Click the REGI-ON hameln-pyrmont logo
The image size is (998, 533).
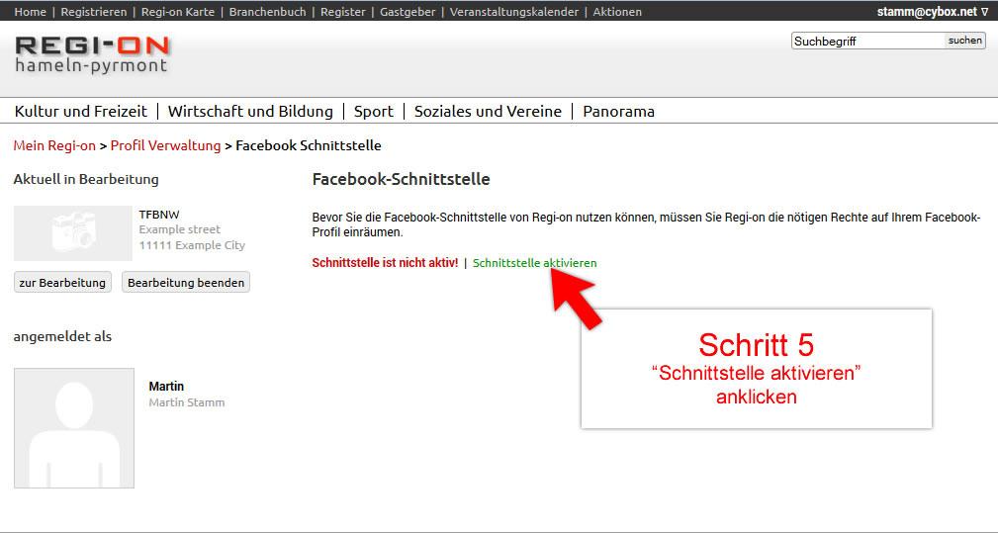coord(92,54)
